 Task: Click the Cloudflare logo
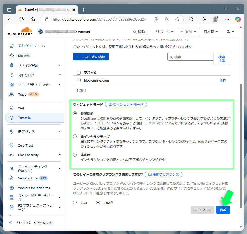pyautogui.click(x=20, y=32)
